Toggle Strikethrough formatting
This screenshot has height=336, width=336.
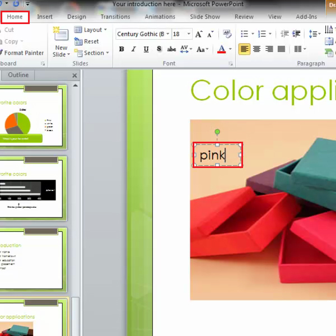[171, 49]
